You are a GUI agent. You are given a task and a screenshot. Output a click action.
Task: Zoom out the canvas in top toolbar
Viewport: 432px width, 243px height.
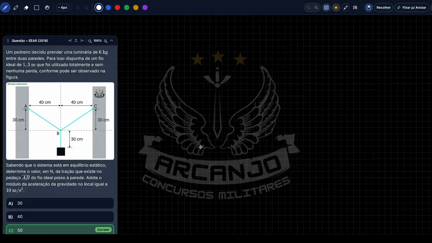308,7
